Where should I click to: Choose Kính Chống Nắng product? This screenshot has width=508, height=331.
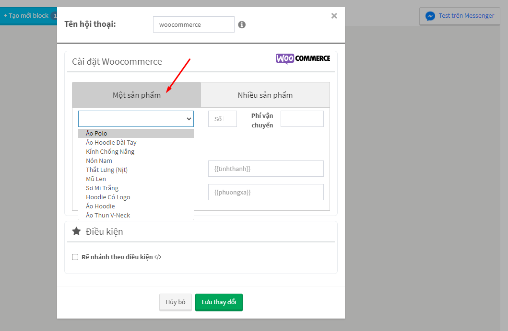[136, 151]
